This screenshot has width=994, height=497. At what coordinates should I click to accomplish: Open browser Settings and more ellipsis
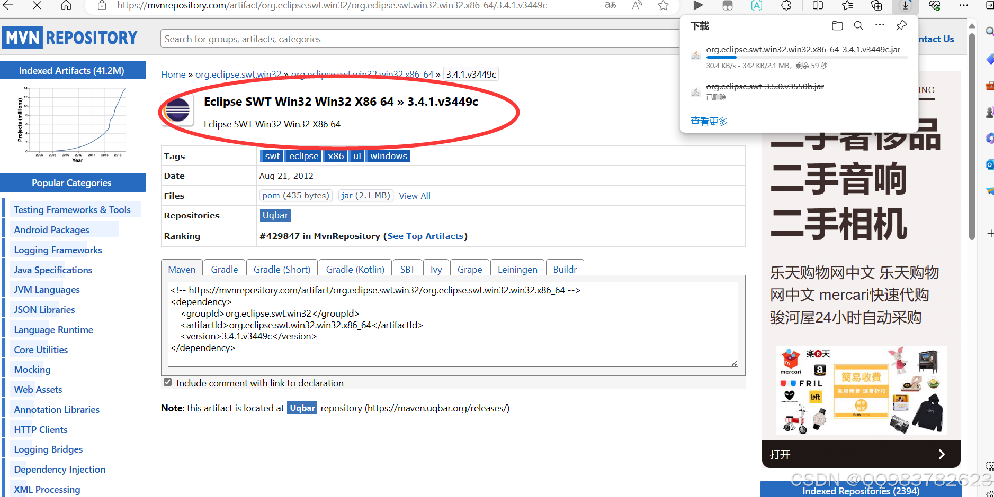[x=964, y=5]
